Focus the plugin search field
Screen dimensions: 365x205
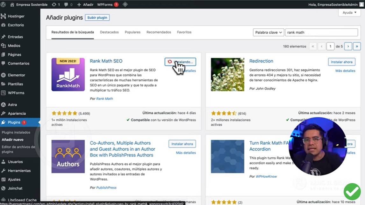321,32
